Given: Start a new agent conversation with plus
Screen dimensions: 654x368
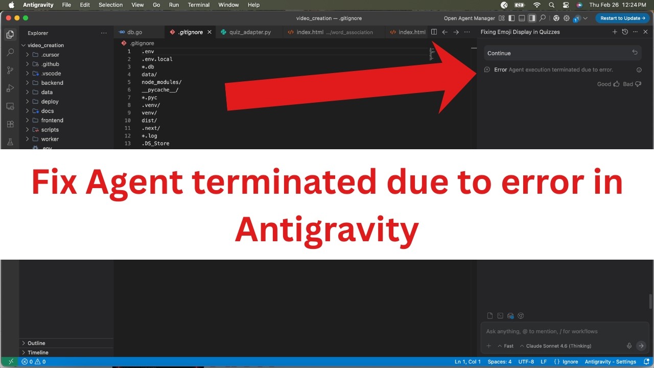Looking at the screenshot, I should pyautogui.click(x=615, y=32).
